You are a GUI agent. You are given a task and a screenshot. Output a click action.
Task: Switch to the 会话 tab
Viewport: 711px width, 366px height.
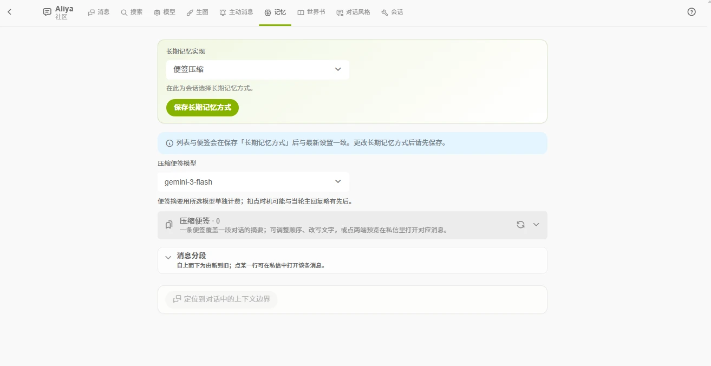pyautogui.click(x=392, y=12)
